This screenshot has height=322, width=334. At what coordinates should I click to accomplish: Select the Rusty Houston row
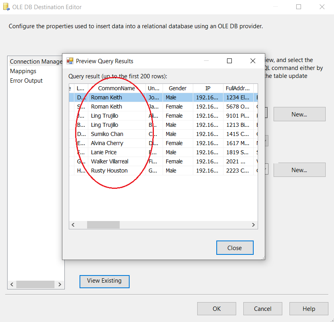[x=109, y=171]
